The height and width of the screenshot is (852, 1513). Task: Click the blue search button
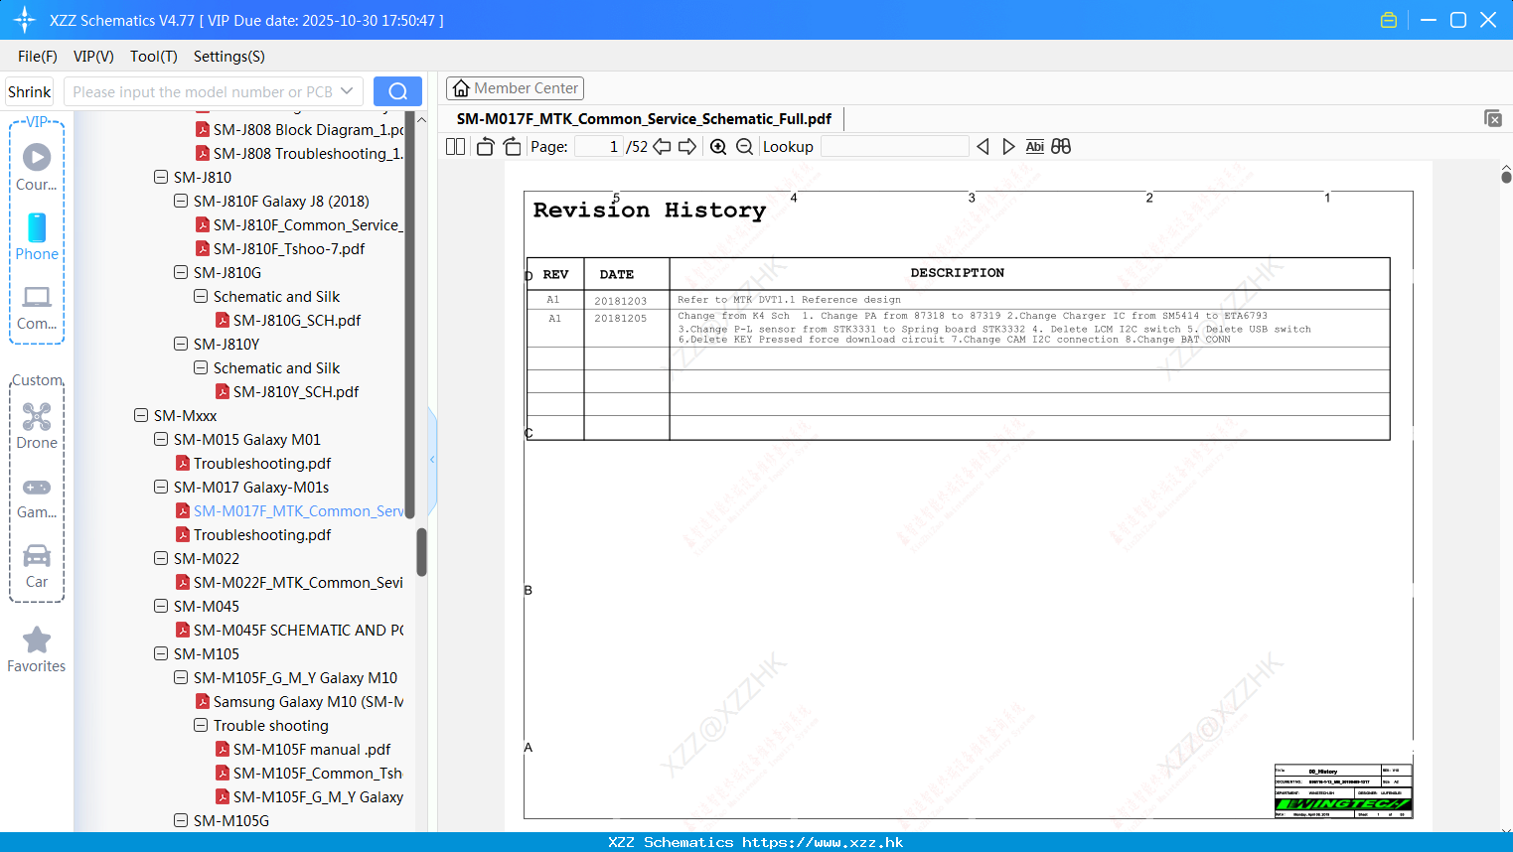click(x=397, y=91)
